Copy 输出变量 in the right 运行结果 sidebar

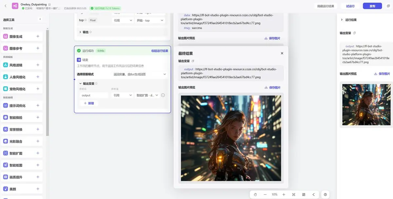354,33
